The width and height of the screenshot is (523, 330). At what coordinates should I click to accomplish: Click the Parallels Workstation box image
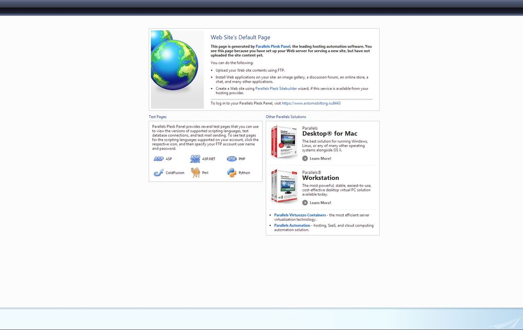pos(284,186)
